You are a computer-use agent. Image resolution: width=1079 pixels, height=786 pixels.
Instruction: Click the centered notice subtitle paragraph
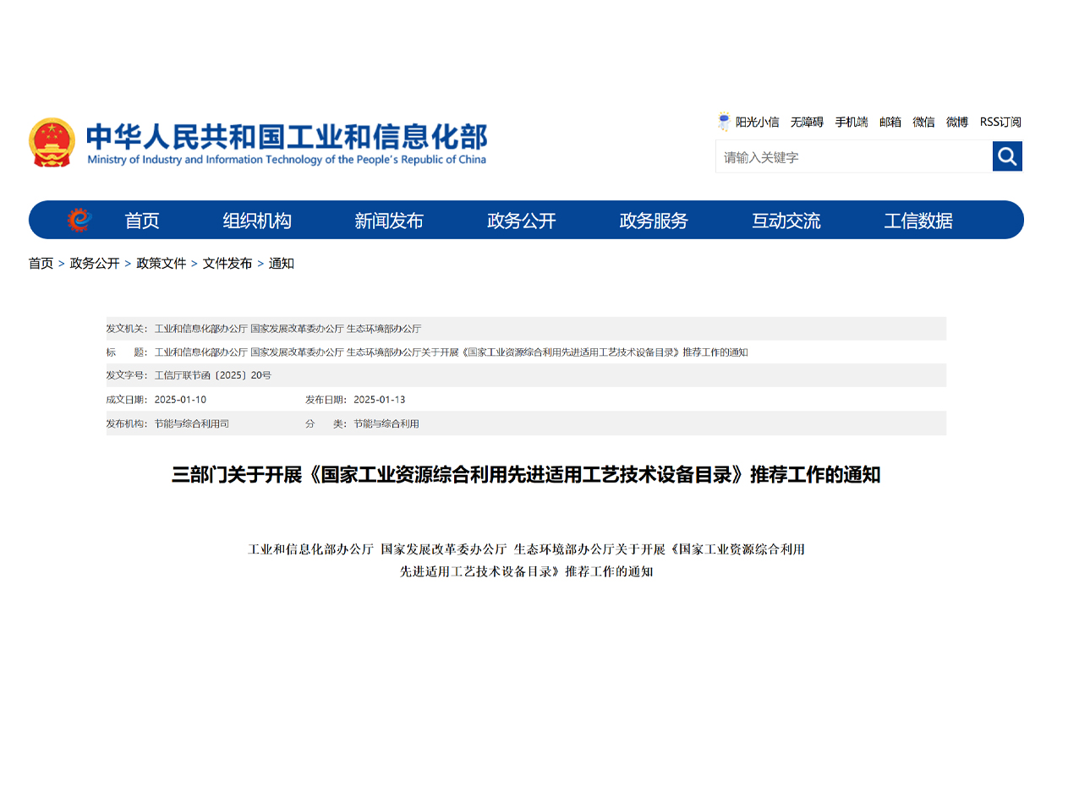coord(526,560)
